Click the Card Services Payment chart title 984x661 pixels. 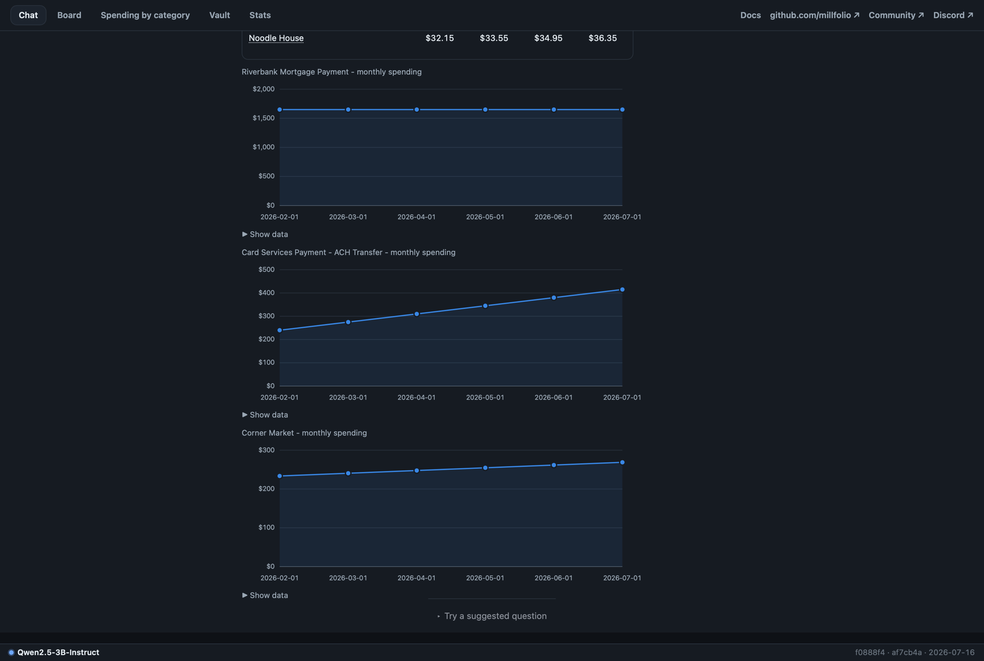coord(348,252)
